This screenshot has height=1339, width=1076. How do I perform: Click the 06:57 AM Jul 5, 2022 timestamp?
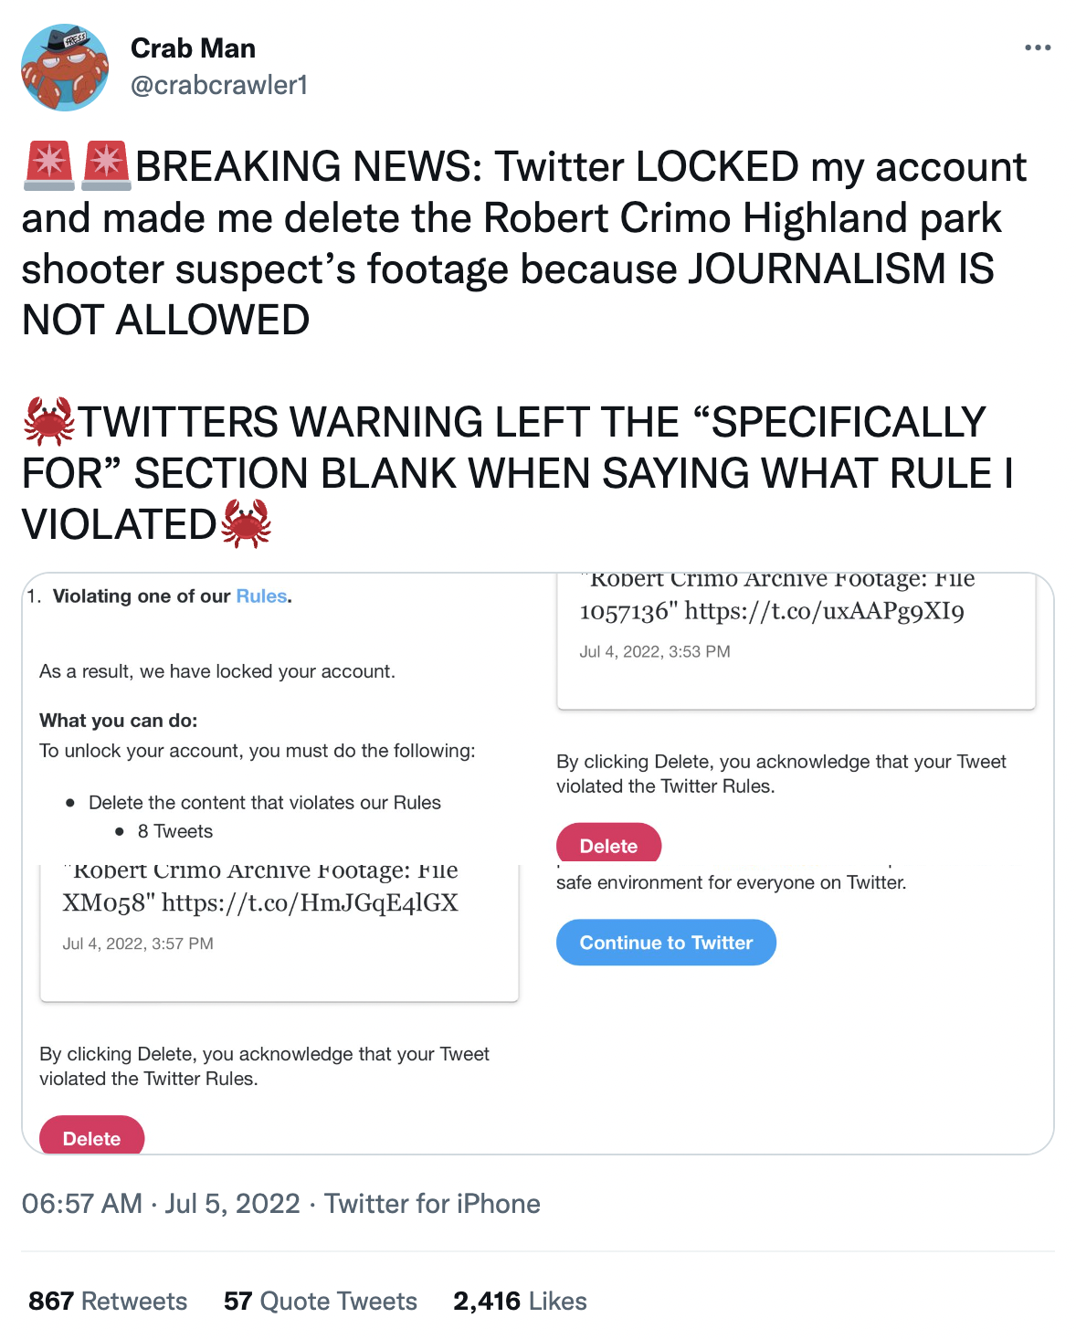coord(161,1204)
